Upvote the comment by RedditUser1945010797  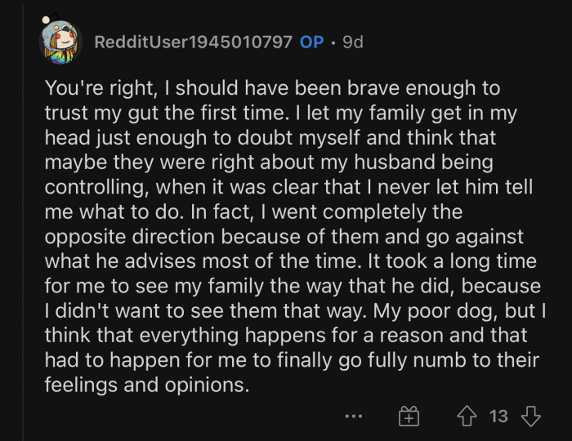(x=468, y=416)
